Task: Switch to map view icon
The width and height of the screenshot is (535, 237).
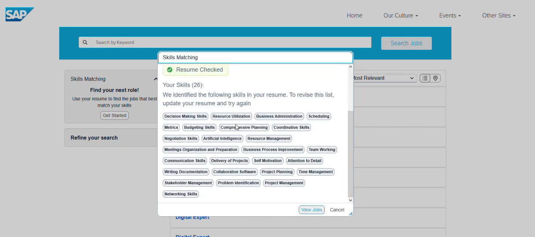Action: point(435,78)
